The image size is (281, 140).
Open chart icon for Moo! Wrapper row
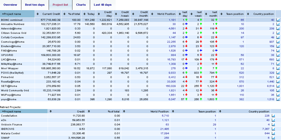point(278,68)
